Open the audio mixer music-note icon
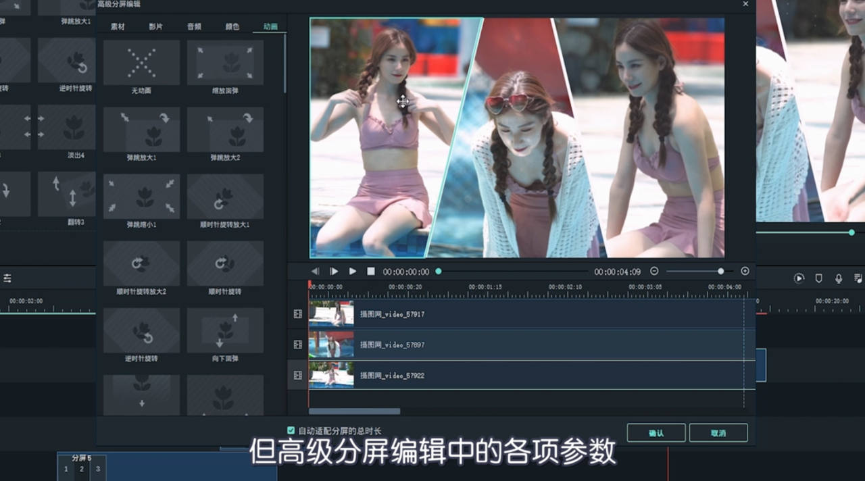The height and width of the screenshot is (481, 865). [858, 278]
